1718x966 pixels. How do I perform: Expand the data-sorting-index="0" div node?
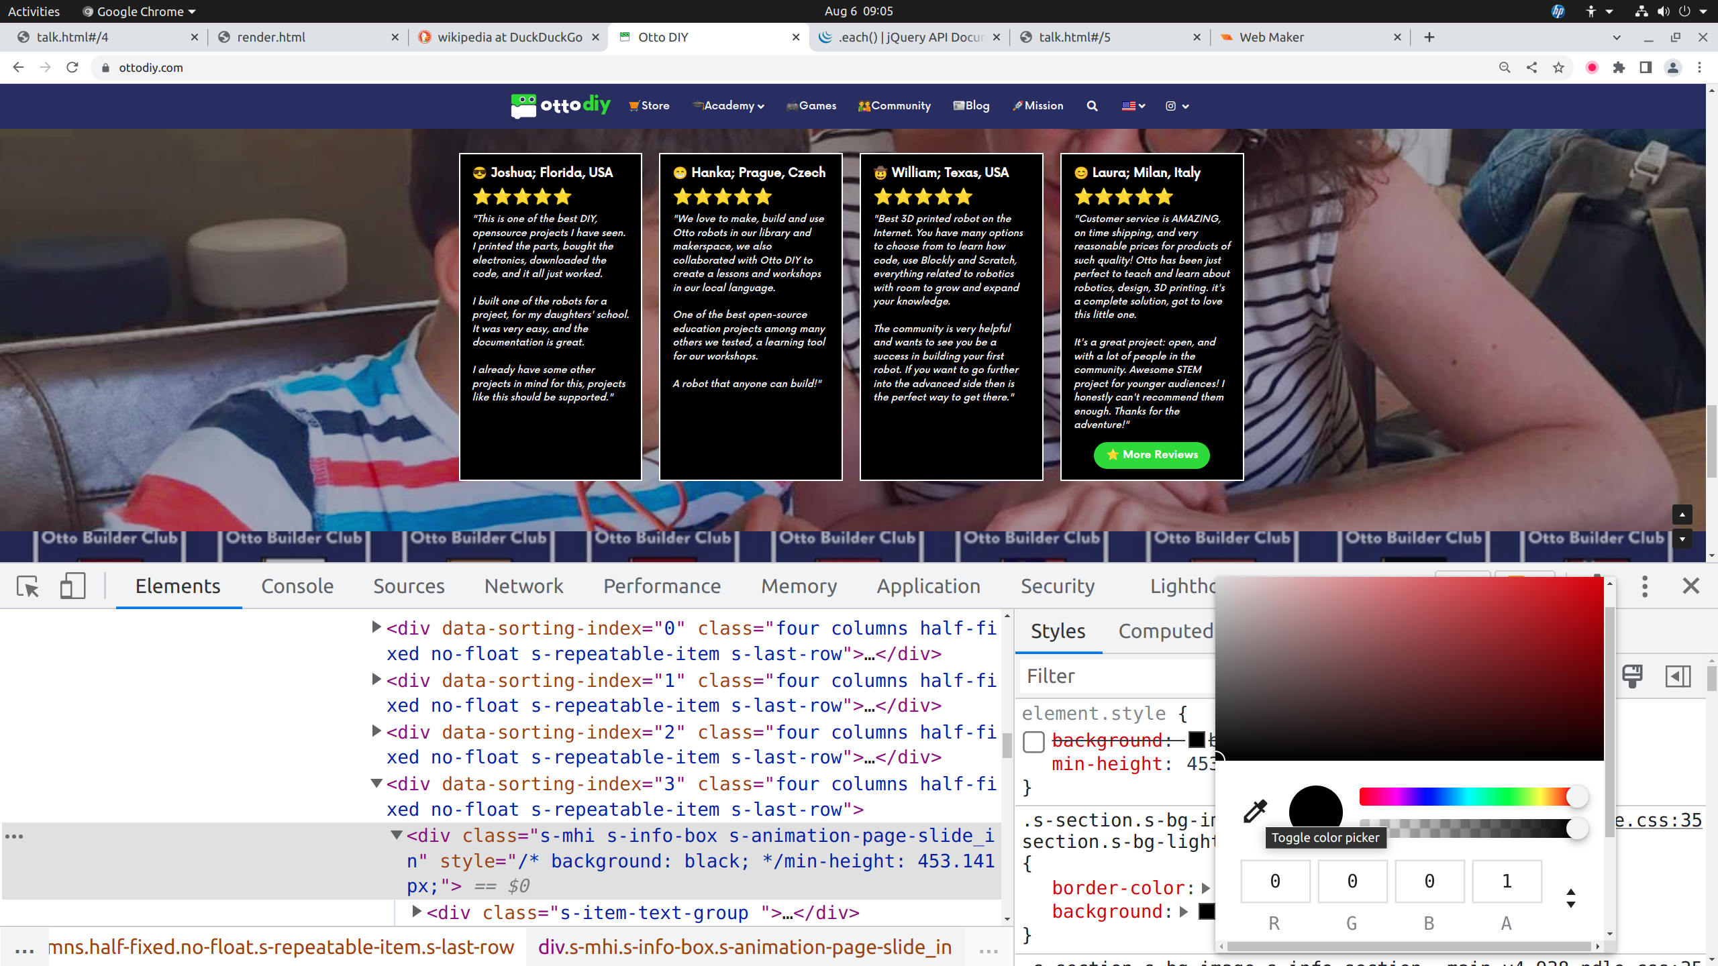(x=376, y=627)
